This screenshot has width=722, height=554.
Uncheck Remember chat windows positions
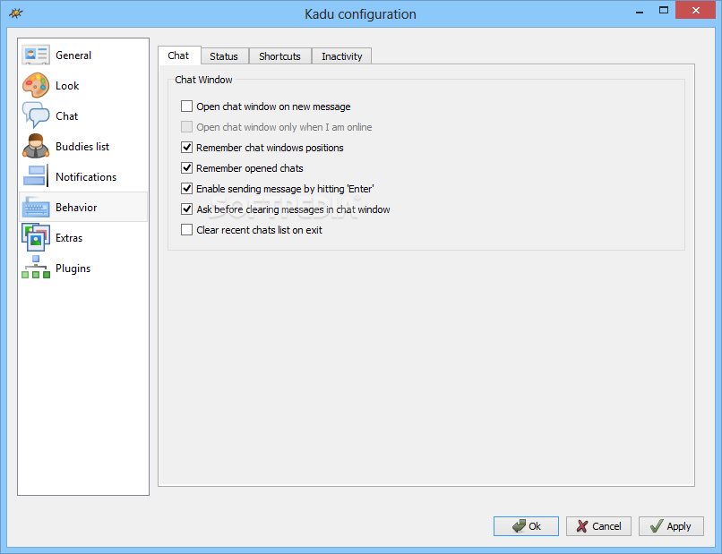coord(186,148)
